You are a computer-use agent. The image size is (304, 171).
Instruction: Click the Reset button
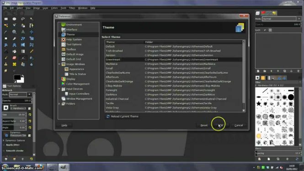(204, 125)
